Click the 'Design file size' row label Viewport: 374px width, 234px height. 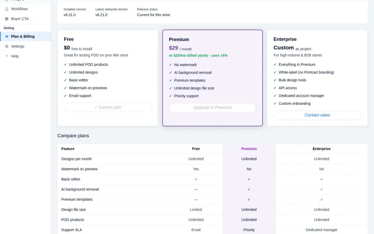74,210
